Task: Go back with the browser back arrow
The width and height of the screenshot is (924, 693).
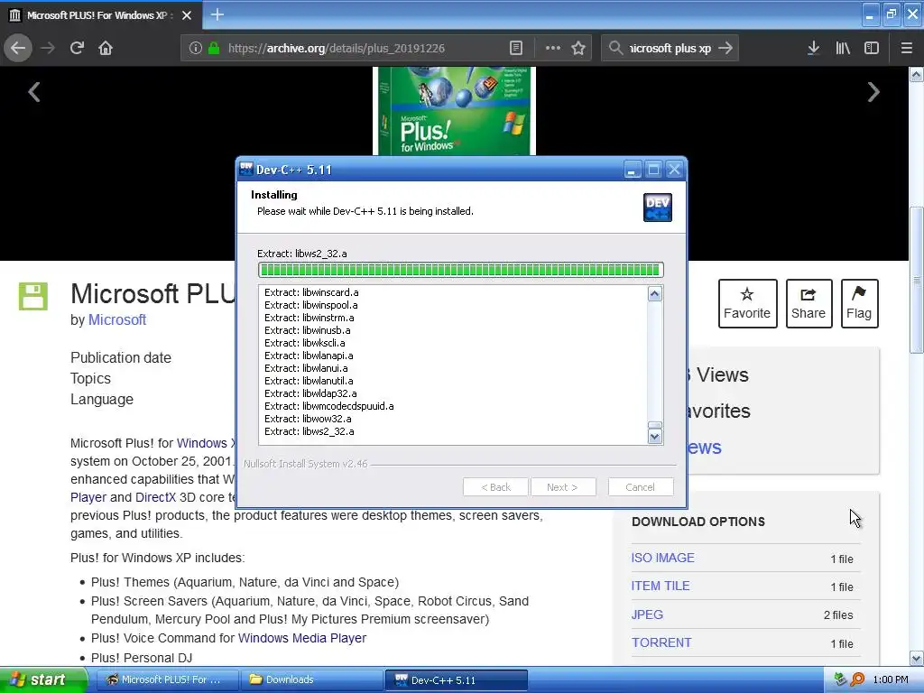Action: click(18, 48)
